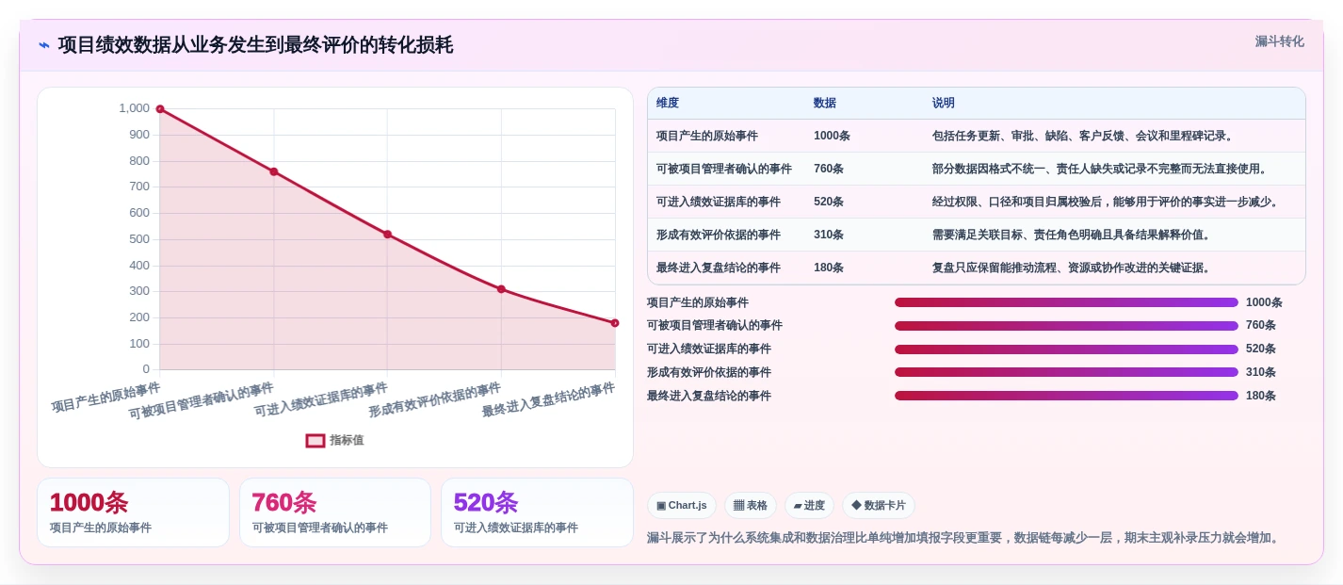
Task: Click table value 1000条
Action: point(832,136)
